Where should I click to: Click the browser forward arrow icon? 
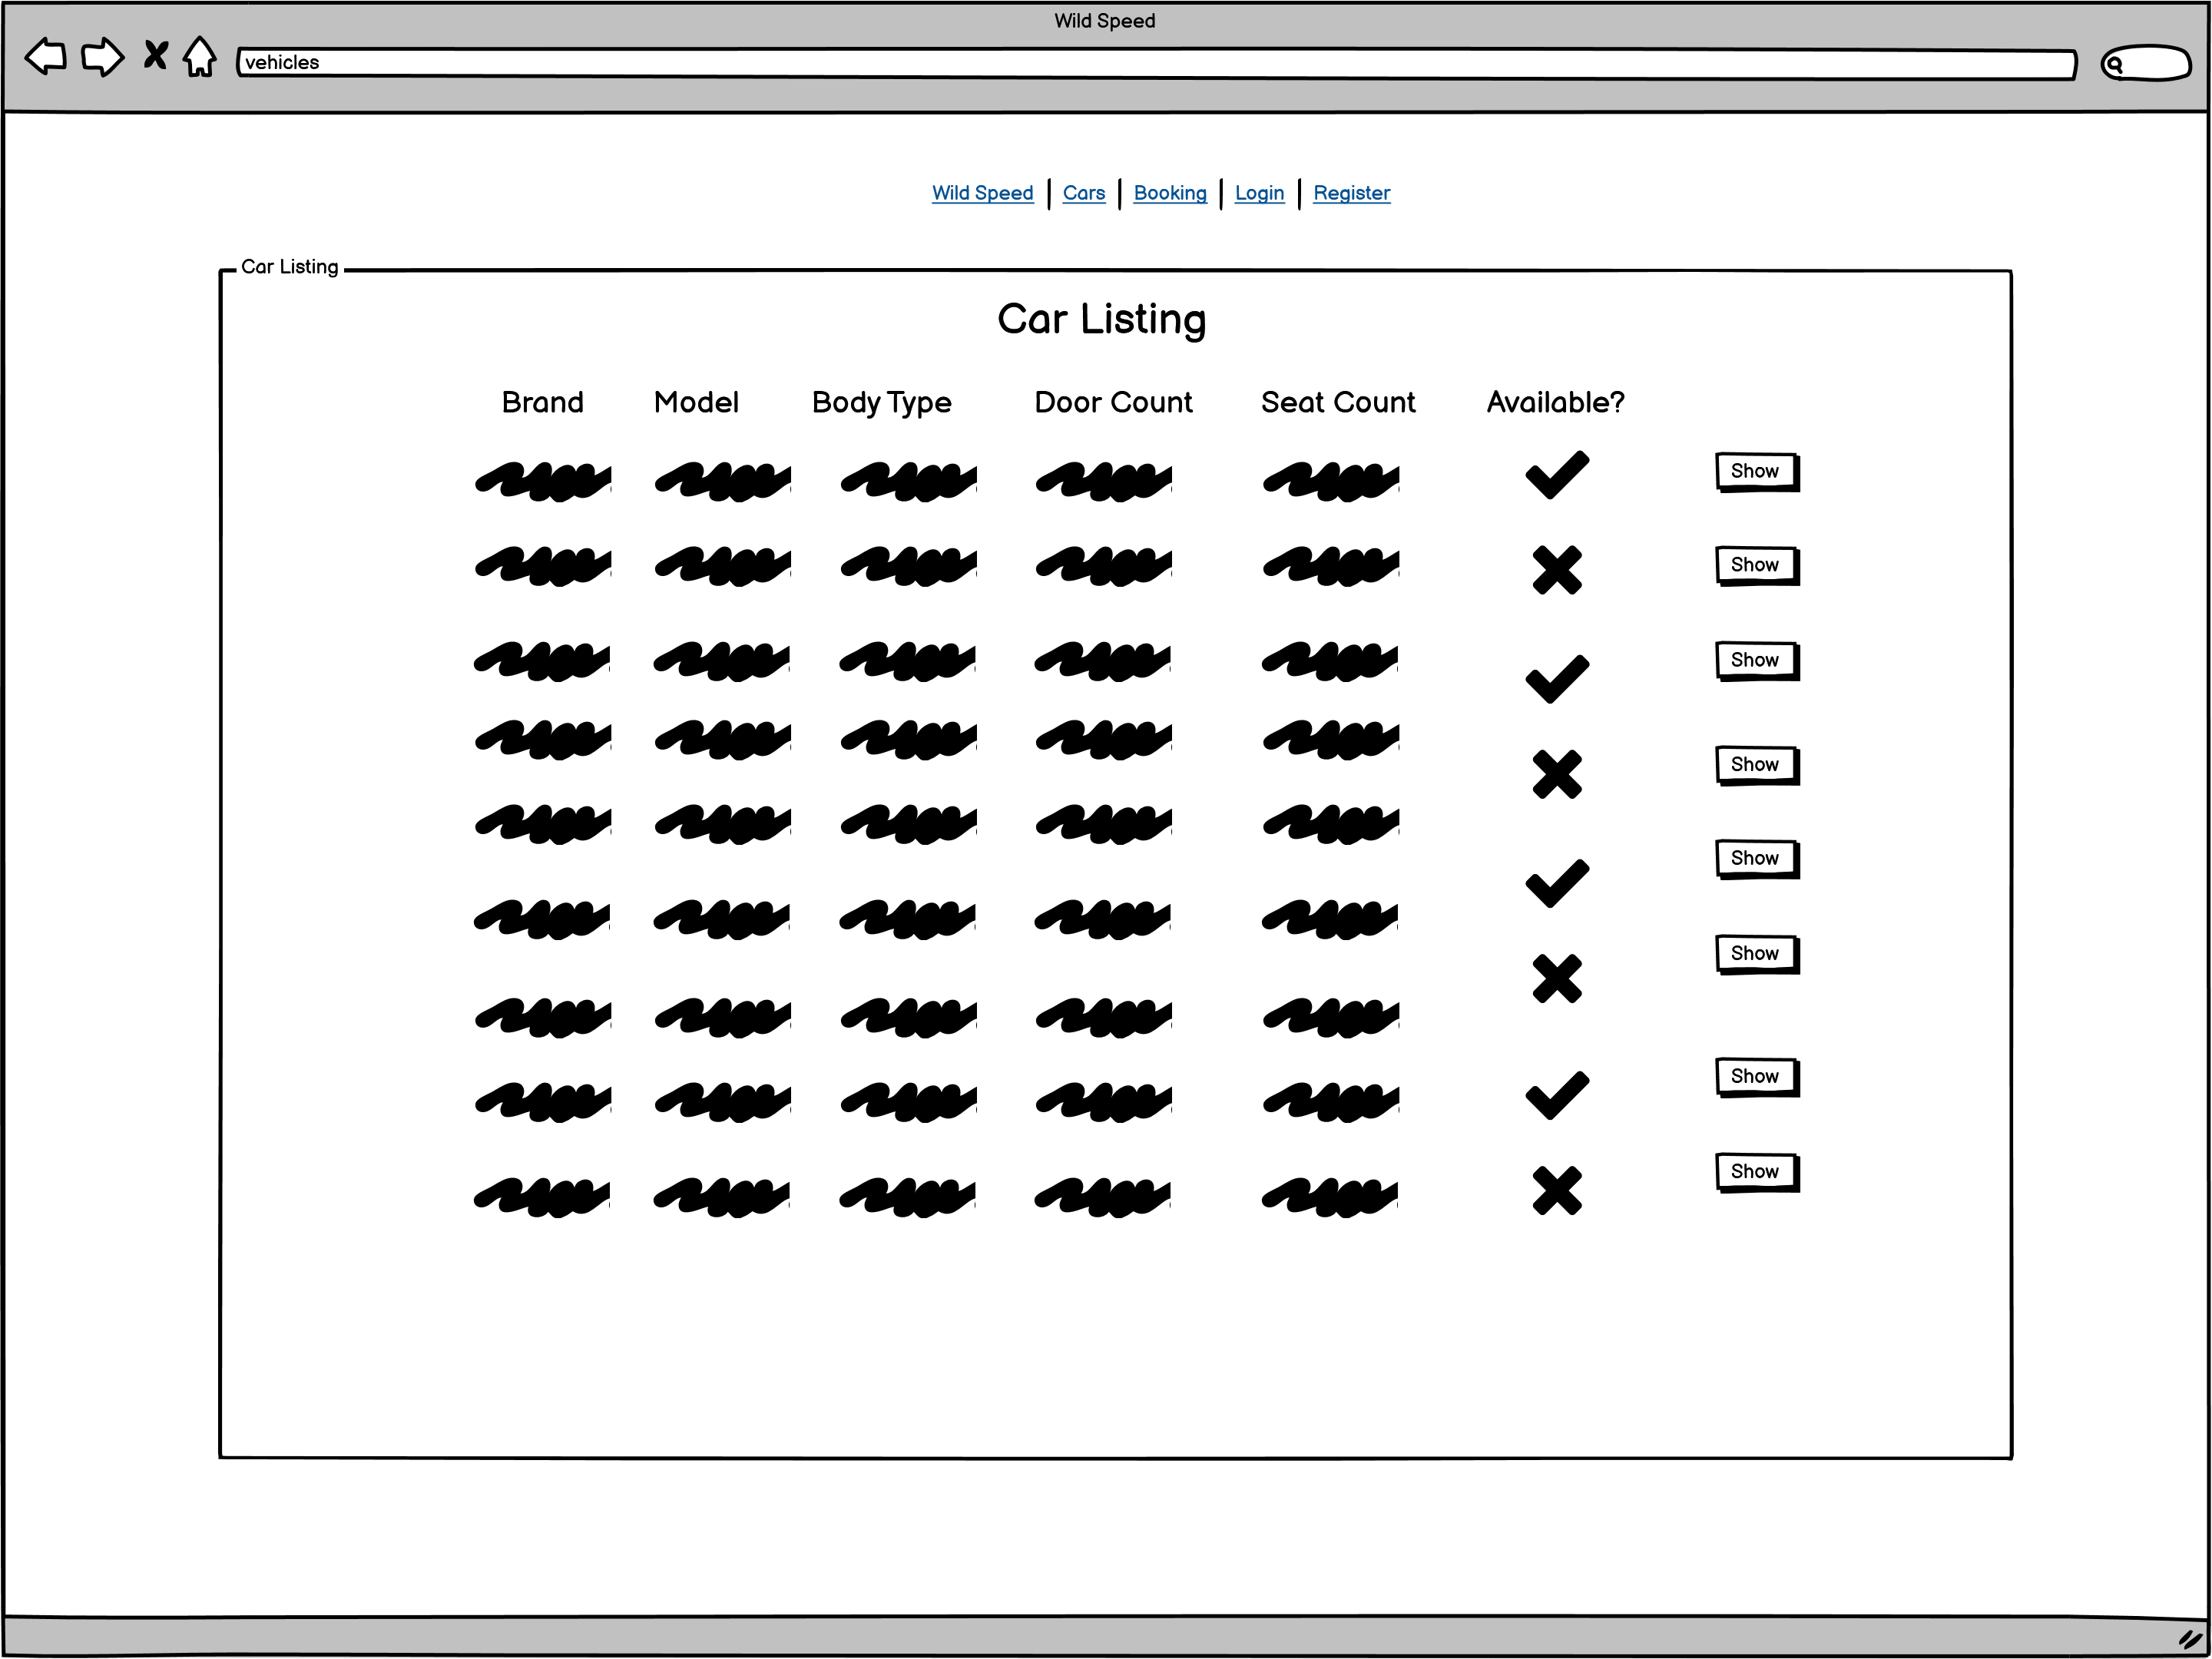tap(102, 56)
